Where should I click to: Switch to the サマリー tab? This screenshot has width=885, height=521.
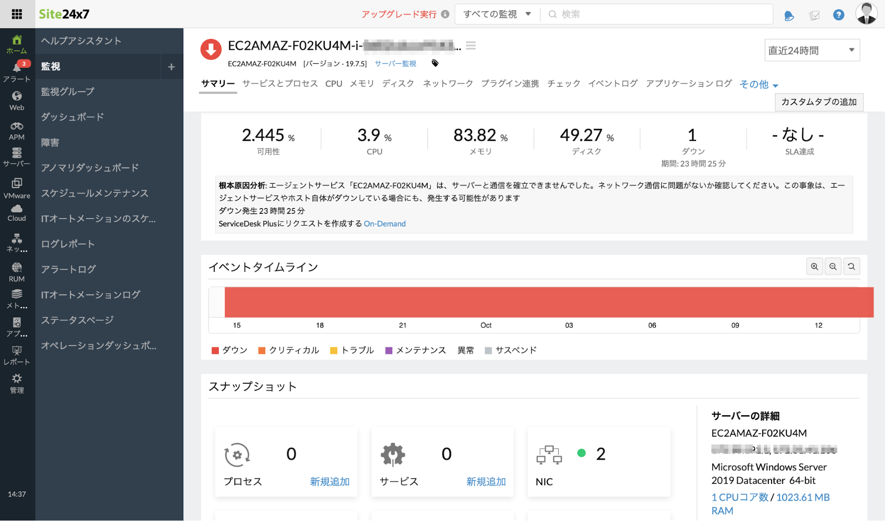coord(218,83)
